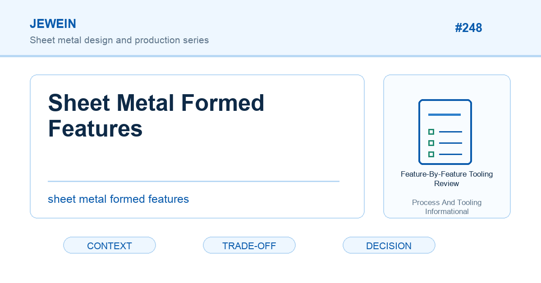Click the JEWEIN brand name
Viewport: 541px width, 283px height.
pyautogui.click(x=53, y=24)
